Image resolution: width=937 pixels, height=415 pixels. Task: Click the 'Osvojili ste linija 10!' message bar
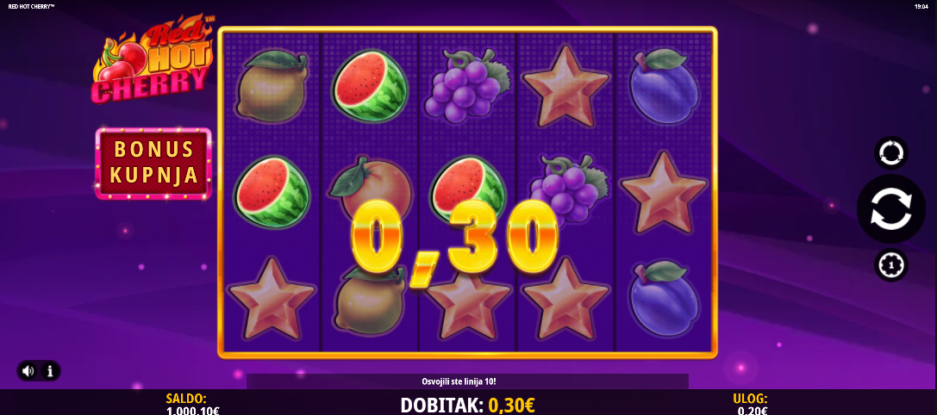pyautogui.click(x=467, y=381)
